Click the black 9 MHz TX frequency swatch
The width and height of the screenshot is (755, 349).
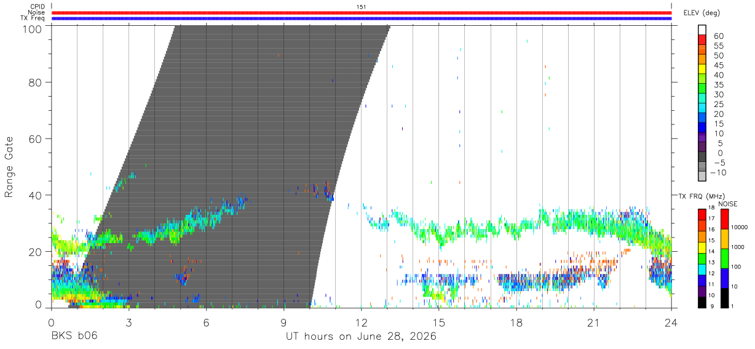[702, 302]
